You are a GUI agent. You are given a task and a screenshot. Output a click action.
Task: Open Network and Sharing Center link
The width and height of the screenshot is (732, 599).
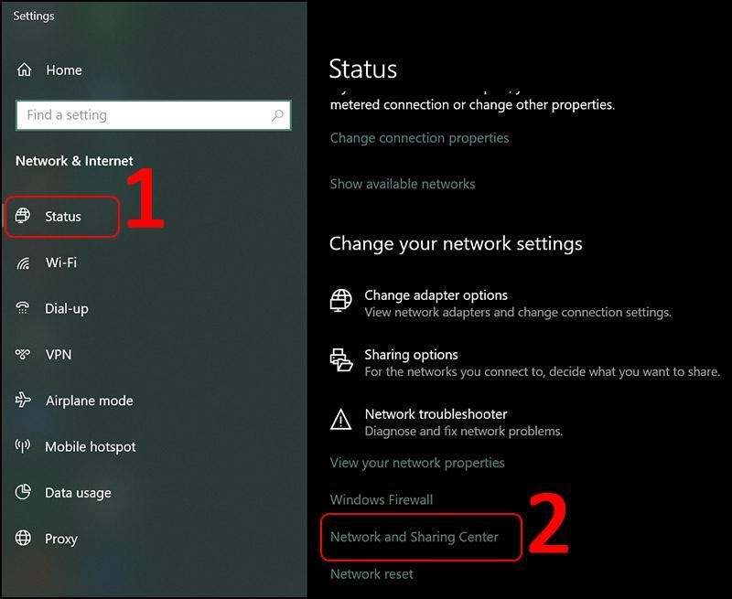point(414,537)
